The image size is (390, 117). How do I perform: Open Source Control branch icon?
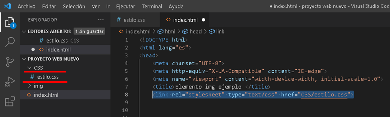[10, 62]
